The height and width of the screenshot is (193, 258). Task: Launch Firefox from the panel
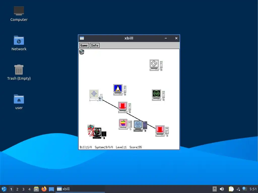pos(44,189)
